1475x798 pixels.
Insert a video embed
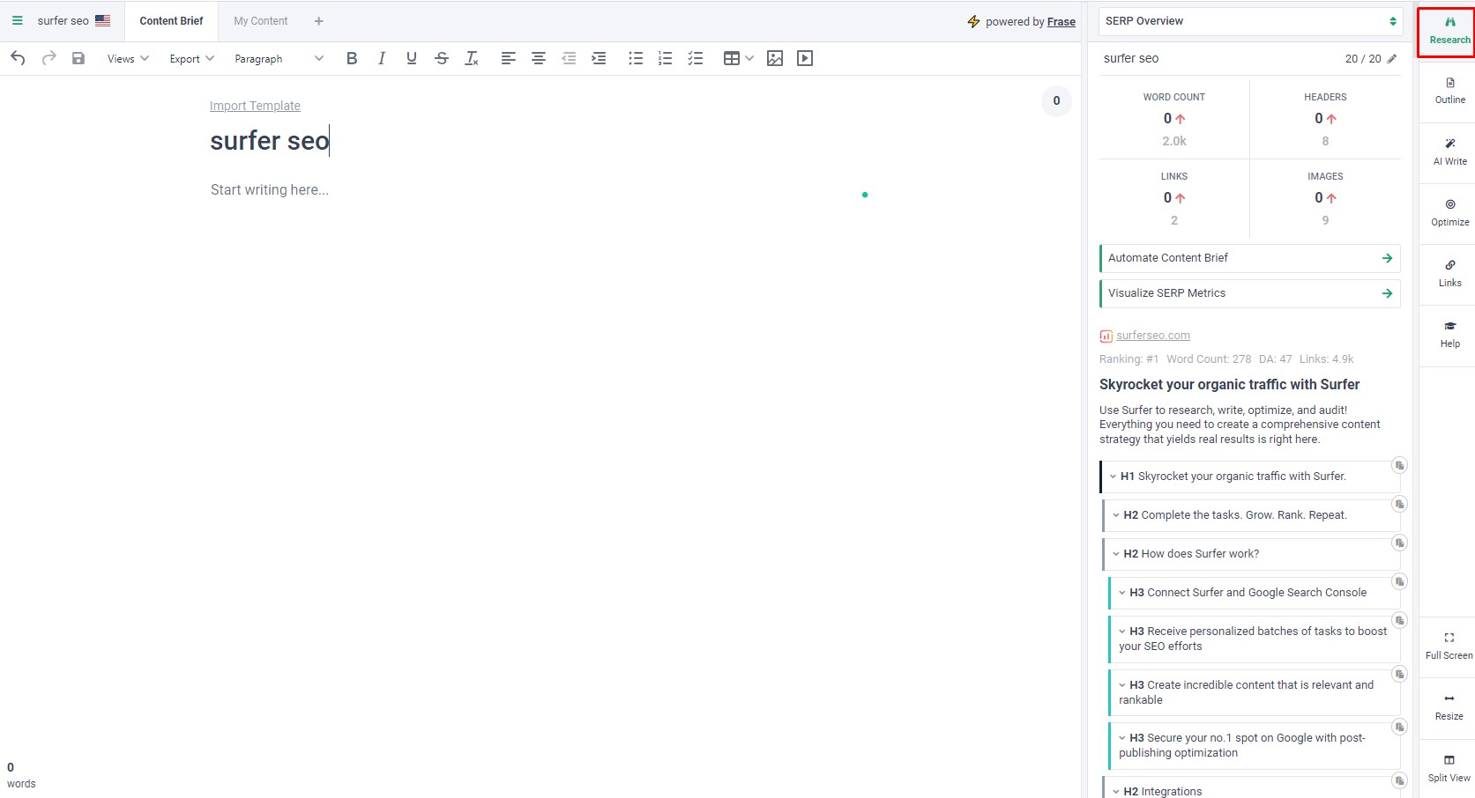(805, 58)
